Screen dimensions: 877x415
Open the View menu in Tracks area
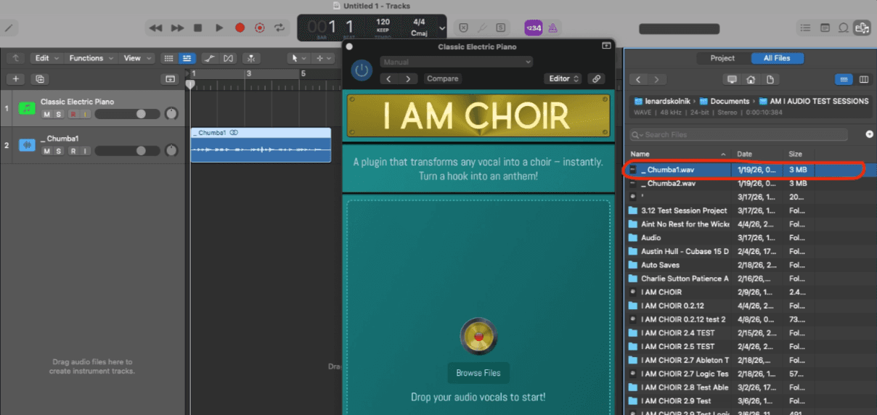pos(136,58)
